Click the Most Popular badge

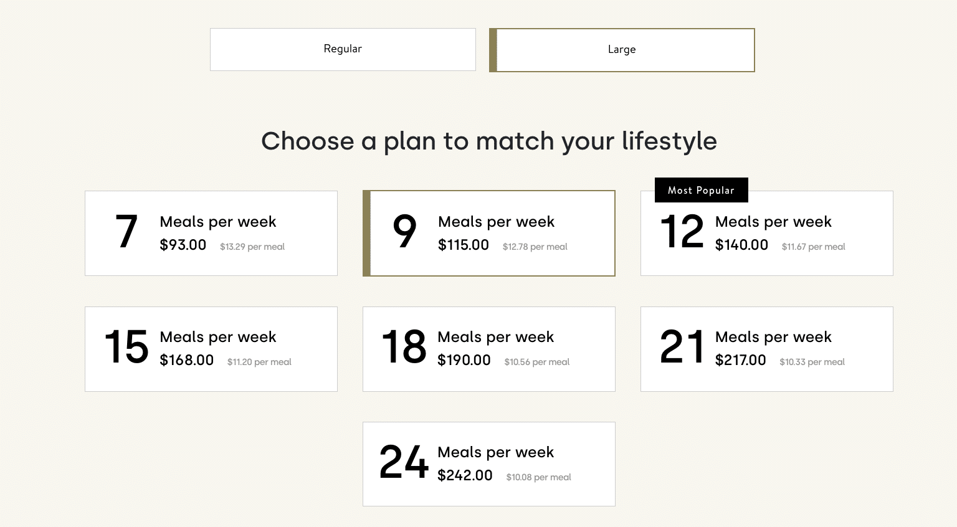pyautogui.click(x=701, y=190)
